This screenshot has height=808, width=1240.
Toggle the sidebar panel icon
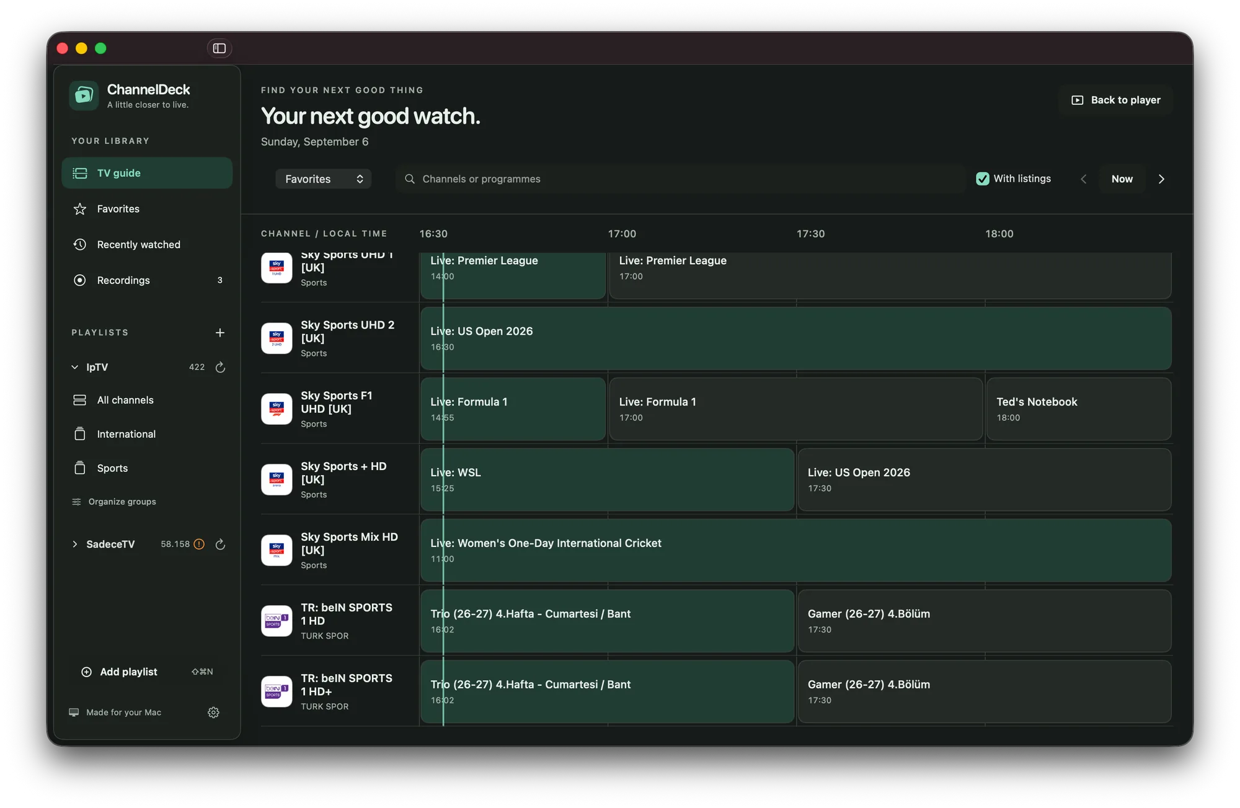pyautogui.click(x=219, y=48)
